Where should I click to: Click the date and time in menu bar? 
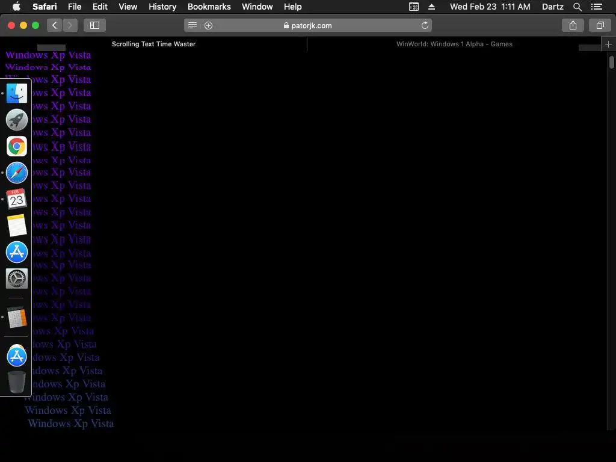coord(490,7)
